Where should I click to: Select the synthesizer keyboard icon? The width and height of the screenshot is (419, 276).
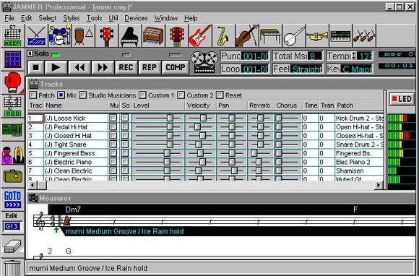point(340,35)
